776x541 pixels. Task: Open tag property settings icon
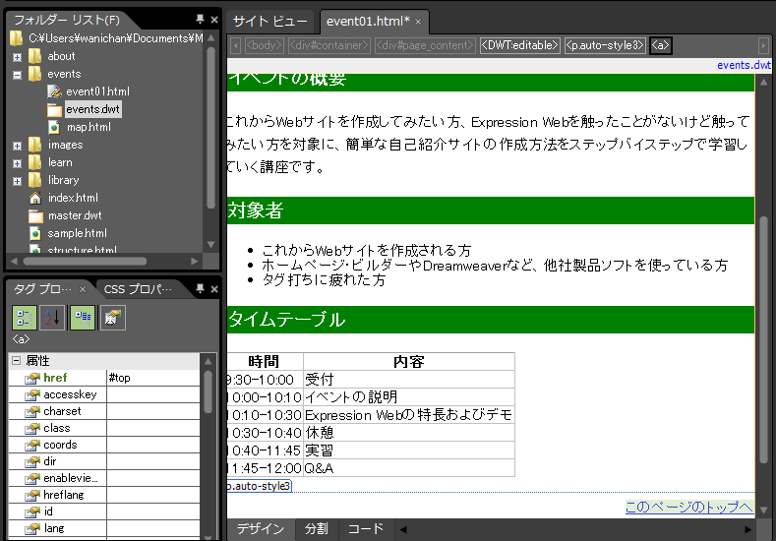(112, 318)
